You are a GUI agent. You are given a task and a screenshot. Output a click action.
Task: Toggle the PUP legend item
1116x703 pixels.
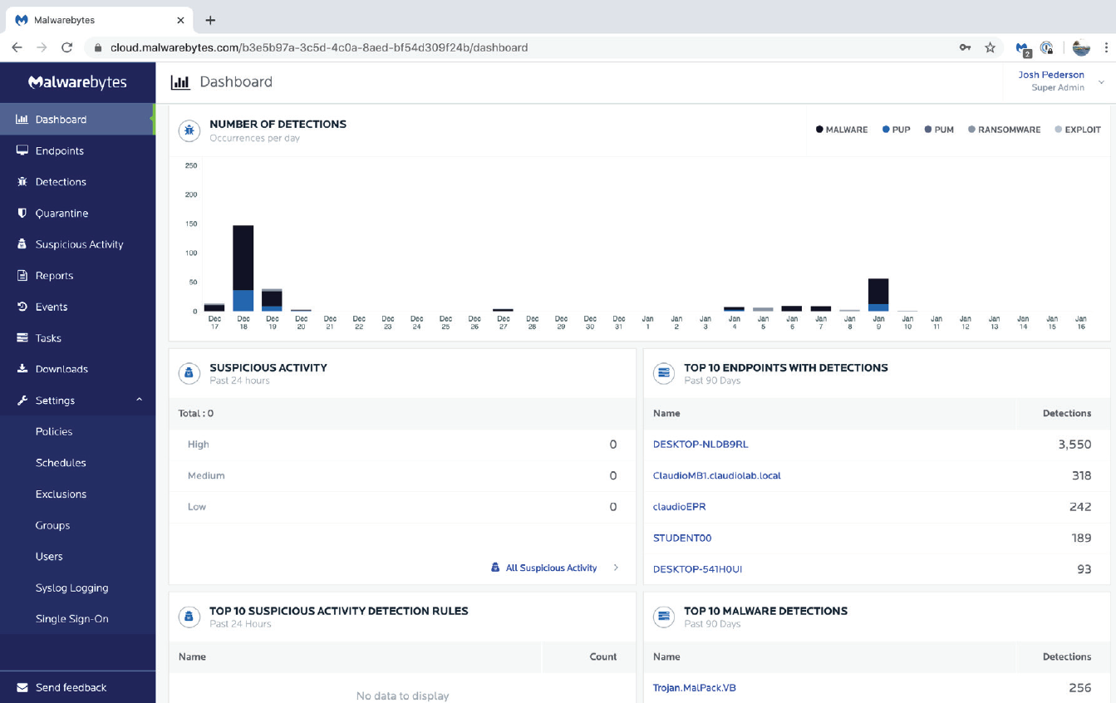(x=897, y=130)
